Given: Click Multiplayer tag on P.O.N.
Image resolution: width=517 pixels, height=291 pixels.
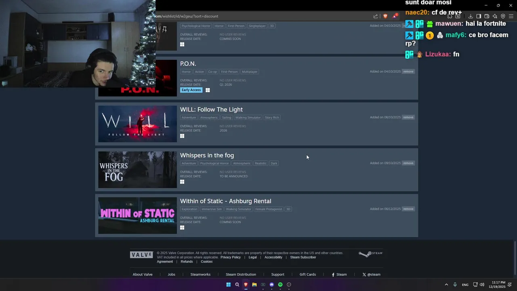Looking at the screenshot, I should pyautogui.click(x=250, y=72).
